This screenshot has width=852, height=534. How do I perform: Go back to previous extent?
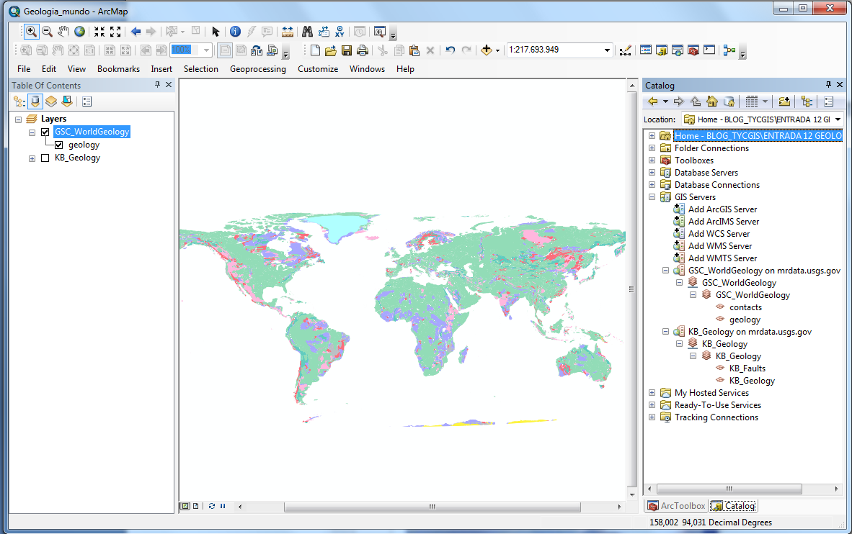pyautogui.click(x=136, y=32)
